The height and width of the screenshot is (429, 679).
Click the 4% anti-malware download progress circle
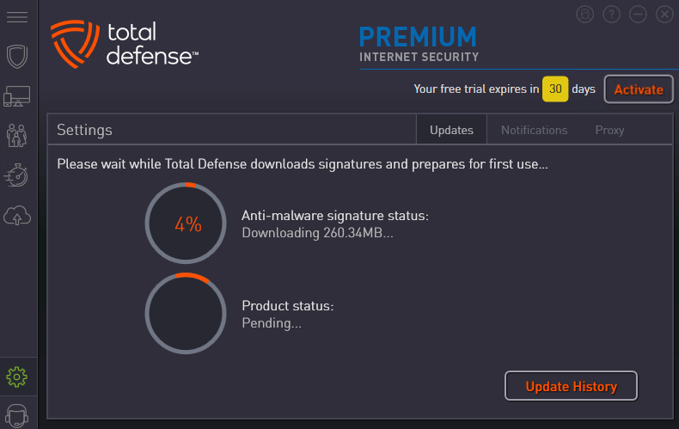[186, 224]
